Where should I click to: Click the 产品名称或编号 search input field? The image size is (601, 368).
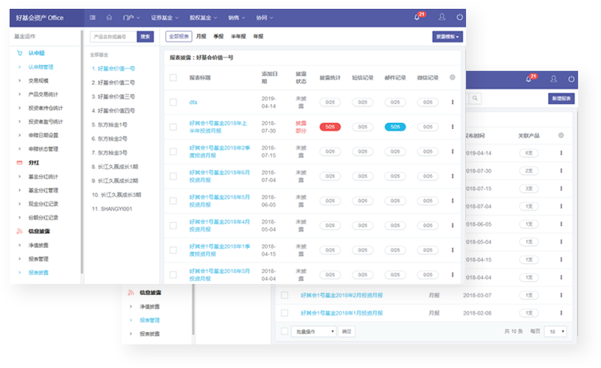tap(113, 36)
